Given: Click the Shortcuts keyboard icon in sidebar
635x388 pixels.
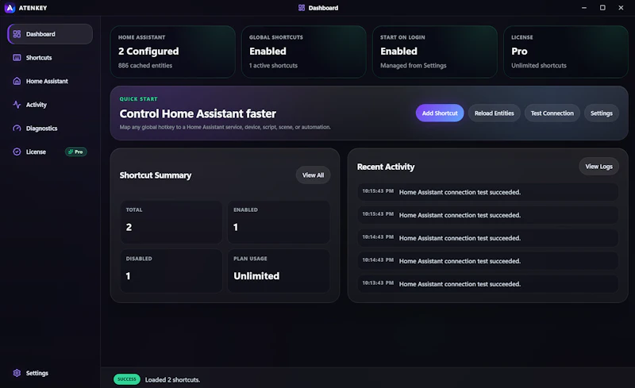Looking at the screenshot, I should (x=17, y=57).
